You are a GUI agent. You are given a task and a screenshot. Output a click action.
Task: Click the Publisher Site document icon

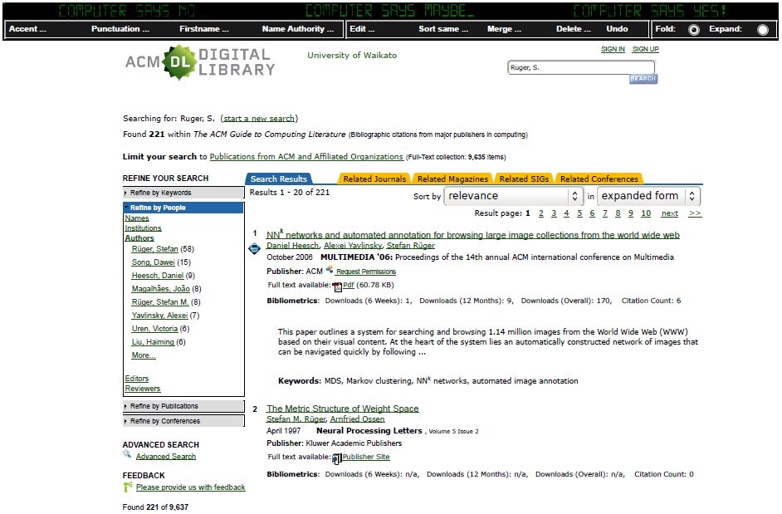tap(337, 458)
